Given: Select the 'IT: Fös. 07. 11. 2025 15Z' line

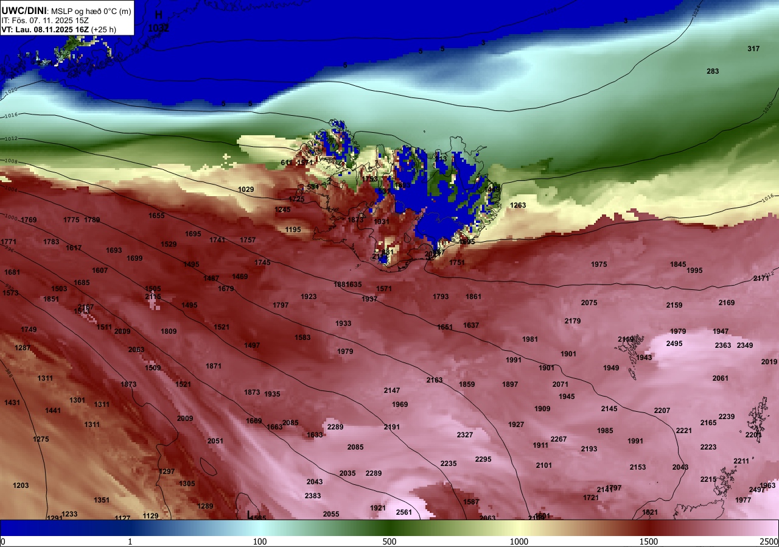Looking at the screenshot, I should click(45, 20).
